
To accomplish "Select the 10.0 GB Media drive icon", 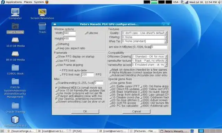I will tap(15, 40).
